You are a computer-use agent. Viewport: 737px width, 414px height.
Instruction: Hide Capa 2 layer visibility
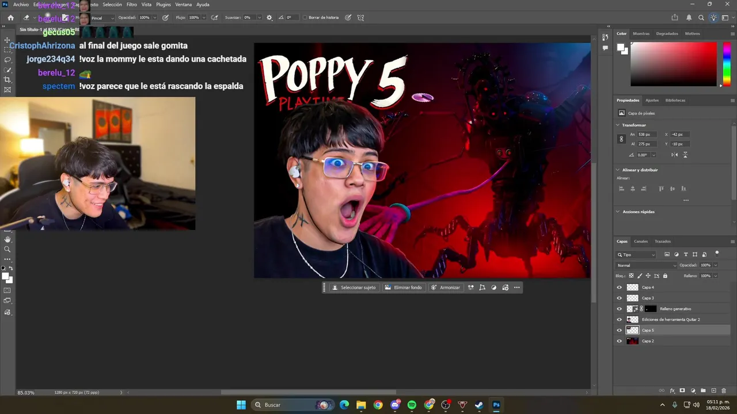coord(620,341)
